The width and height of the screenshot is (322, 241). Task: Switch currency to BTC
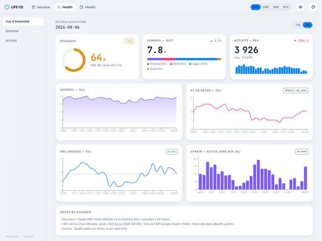pos(286,7)
